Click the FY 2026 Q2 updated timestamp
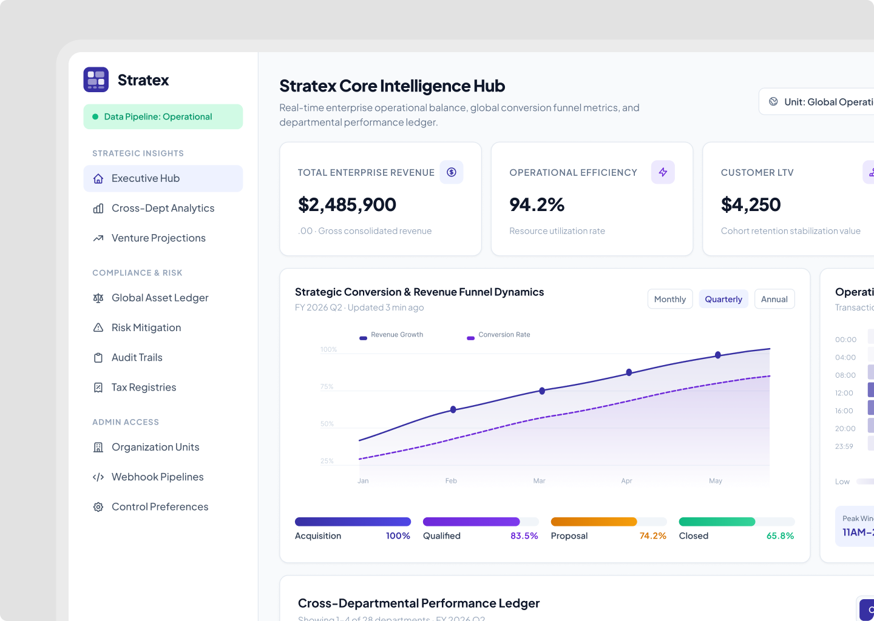The image size is (874, 621). [359, 307]
